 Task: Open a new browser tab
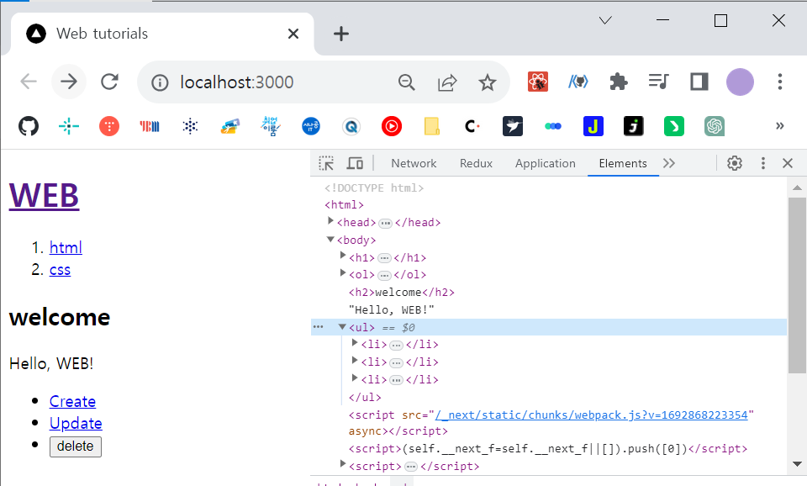click(x=341, y=34)
